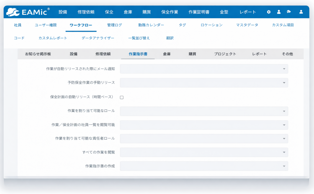The height and width of the screenshot is (194, 314).
Task: Click the chat bubbles icon in header
Action: [289, 12]
